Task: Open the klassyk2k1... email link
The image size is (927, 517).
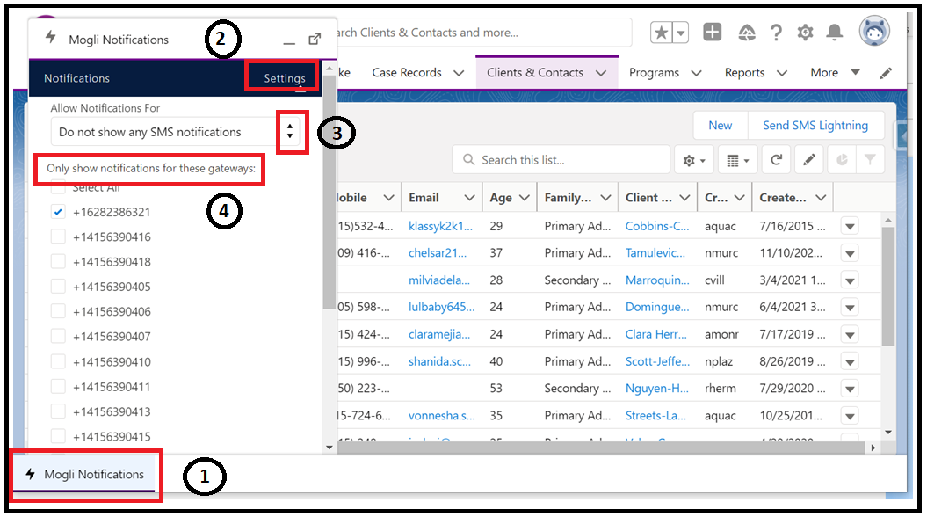Action: [x=440, y=226]
